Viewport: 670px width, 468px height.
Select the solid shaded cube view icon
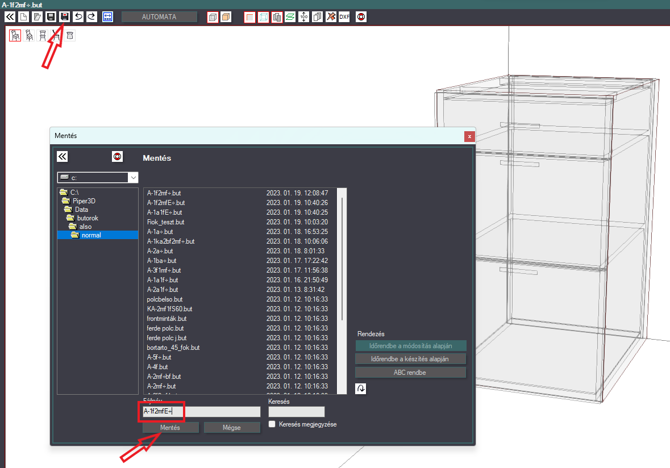pyautogui.click(x=226, y=16)
